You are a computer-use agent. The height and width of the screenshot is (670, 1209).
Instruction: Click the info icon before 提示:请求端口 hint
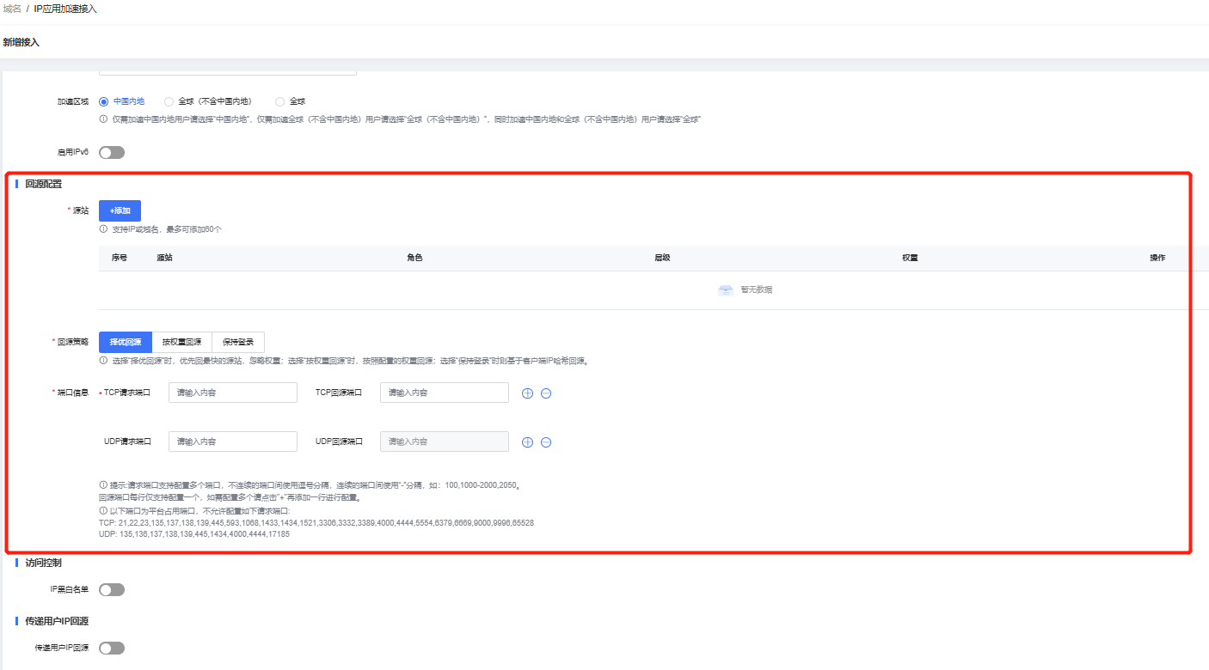click(103, 484)
